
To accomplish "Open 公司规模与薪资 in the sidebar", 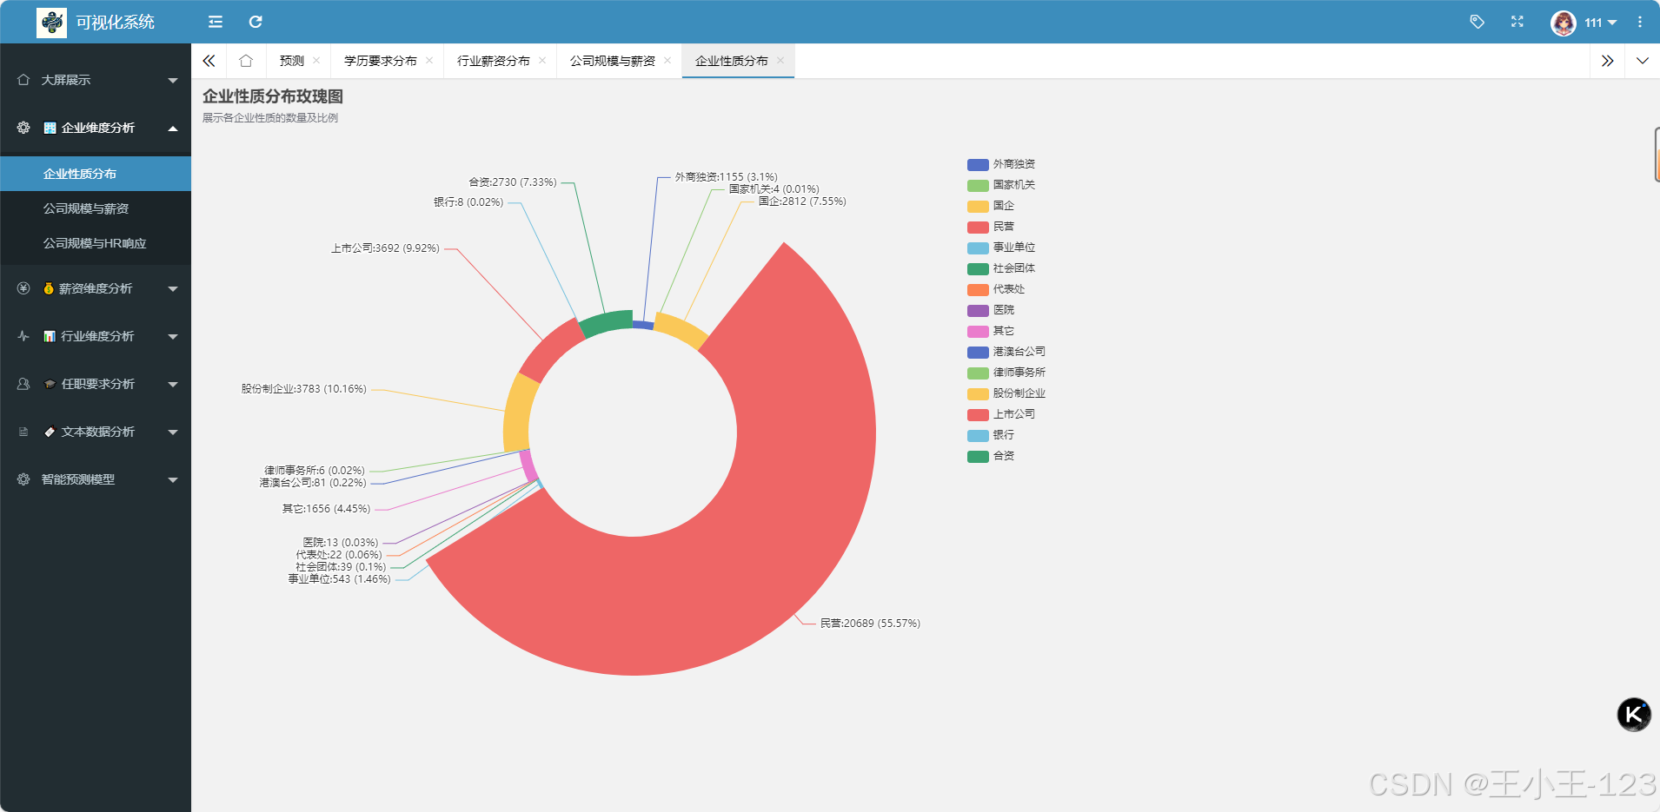I will [96, 208].
